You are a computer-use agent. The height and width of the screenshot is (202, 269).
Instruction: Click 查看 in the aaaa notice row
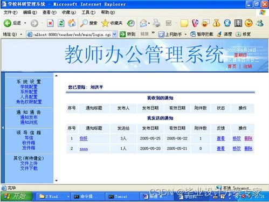pos(220,149)
